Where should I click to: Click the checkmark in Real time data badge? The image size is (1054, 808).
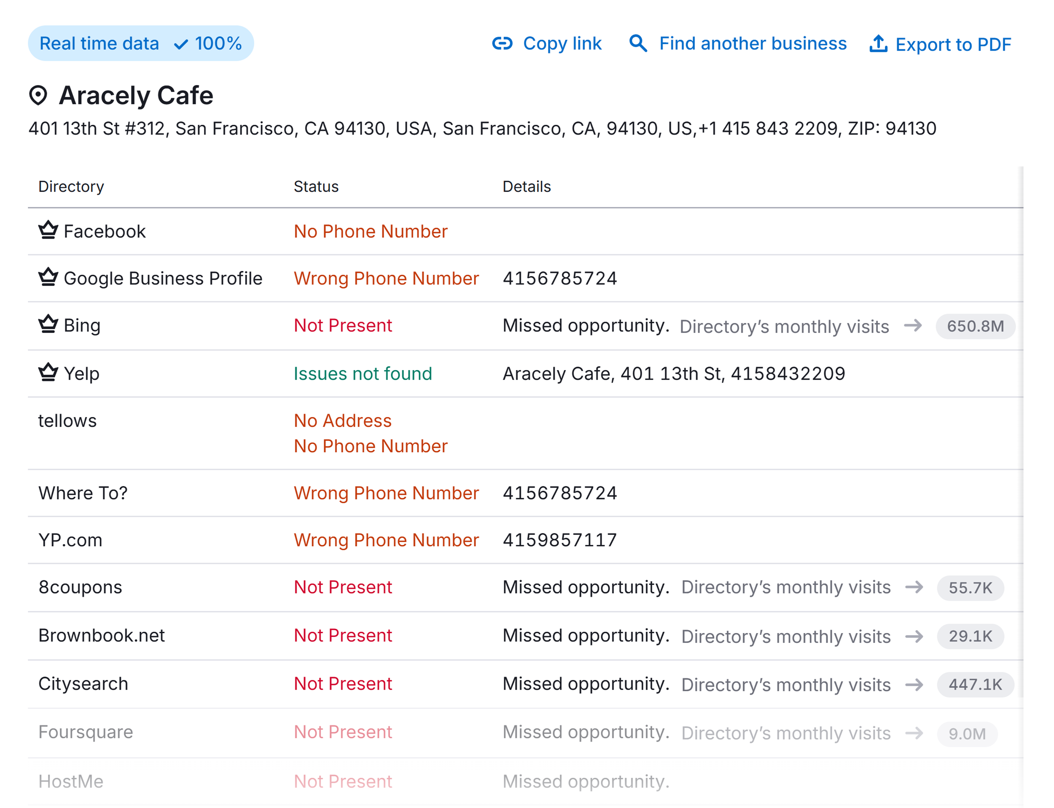coord(181,45)
